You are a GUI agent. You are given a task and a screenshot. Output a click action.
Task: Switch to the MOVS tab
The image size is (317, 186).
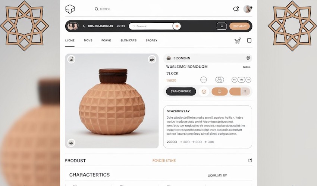pyautogui.click(x=88, y=40)
